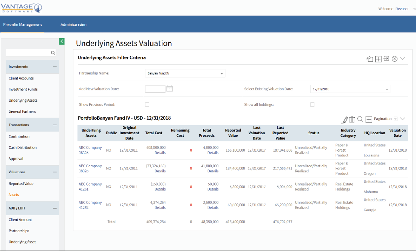Viewport: 416px width, 251px height.
Task: Click the plus icon in the filter criteria toolbar
Action: (x=378, y=59)
